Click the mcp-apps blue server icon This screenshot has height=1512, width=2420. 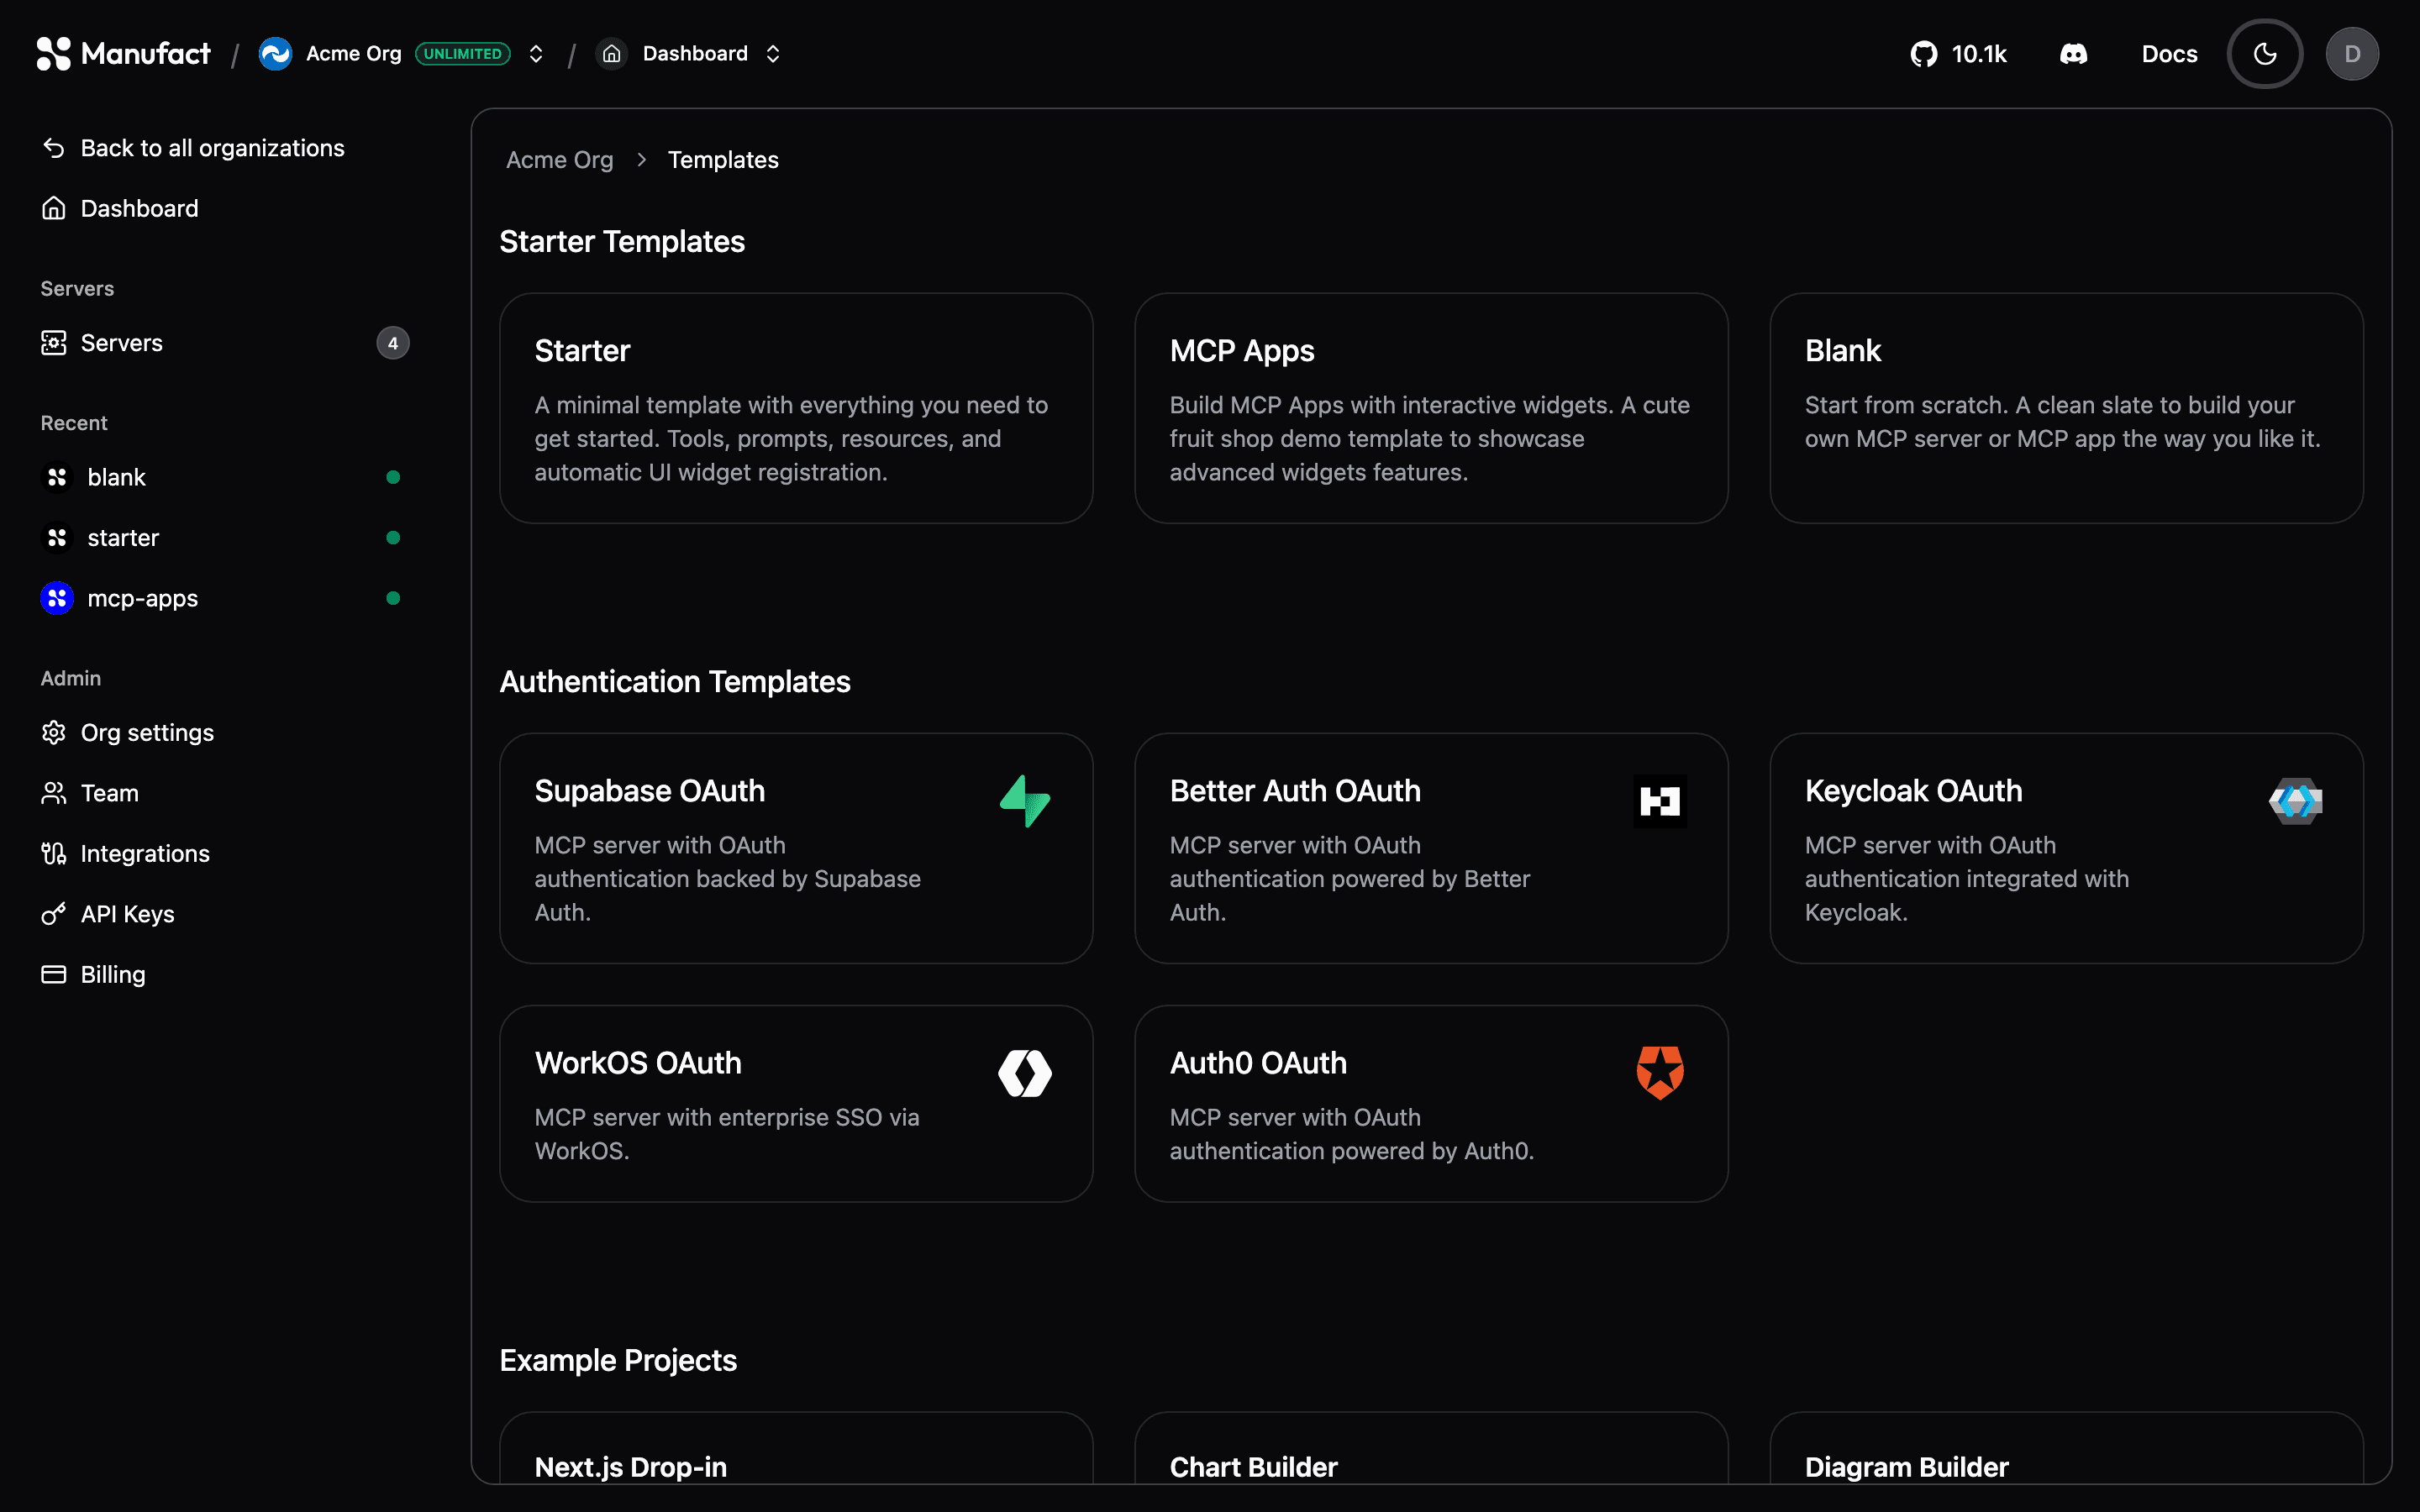(57, 598)
